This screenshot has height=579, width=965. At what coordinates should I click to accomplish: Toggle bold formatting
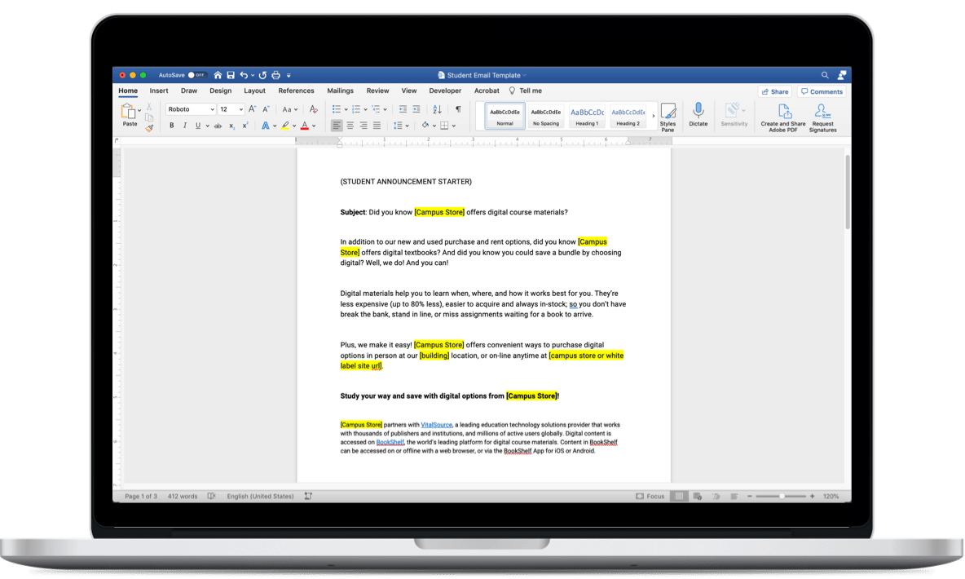tap(172, 126)
